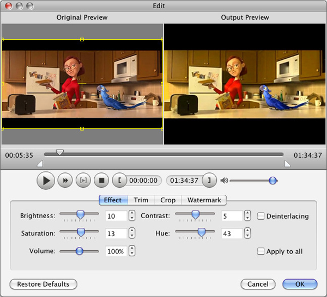Stop playback with the Stop button

(101, 181)
